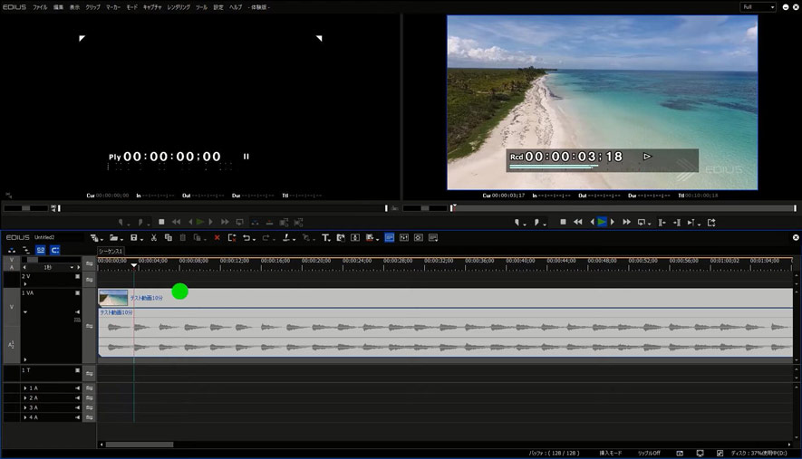Click the recorder Set Out point icon

click(x=538, y=223)
